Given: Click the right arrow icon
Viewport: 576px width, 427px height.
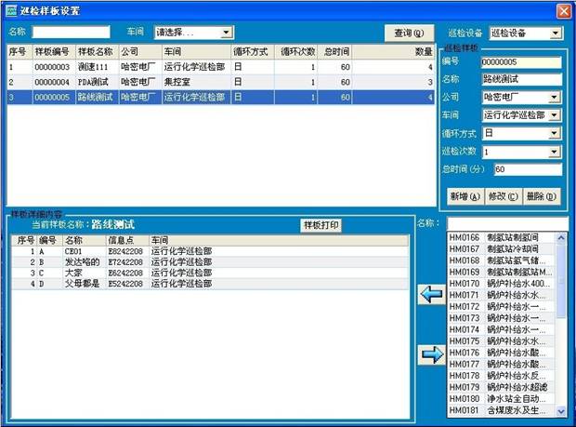Looking at the screenshot, I should [430, 354].
